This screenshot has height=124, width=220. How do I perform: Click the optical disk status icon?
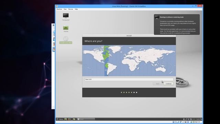tap(176, 122)
